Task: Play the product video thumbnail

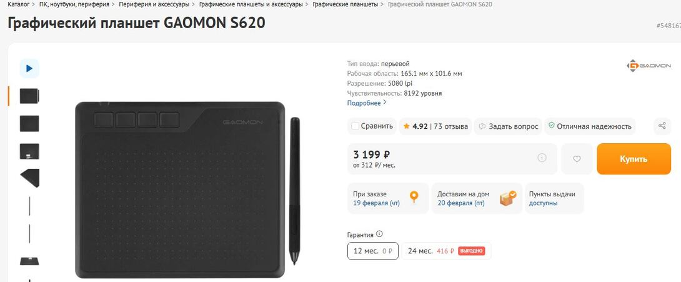Action: [x=29, y=68]
